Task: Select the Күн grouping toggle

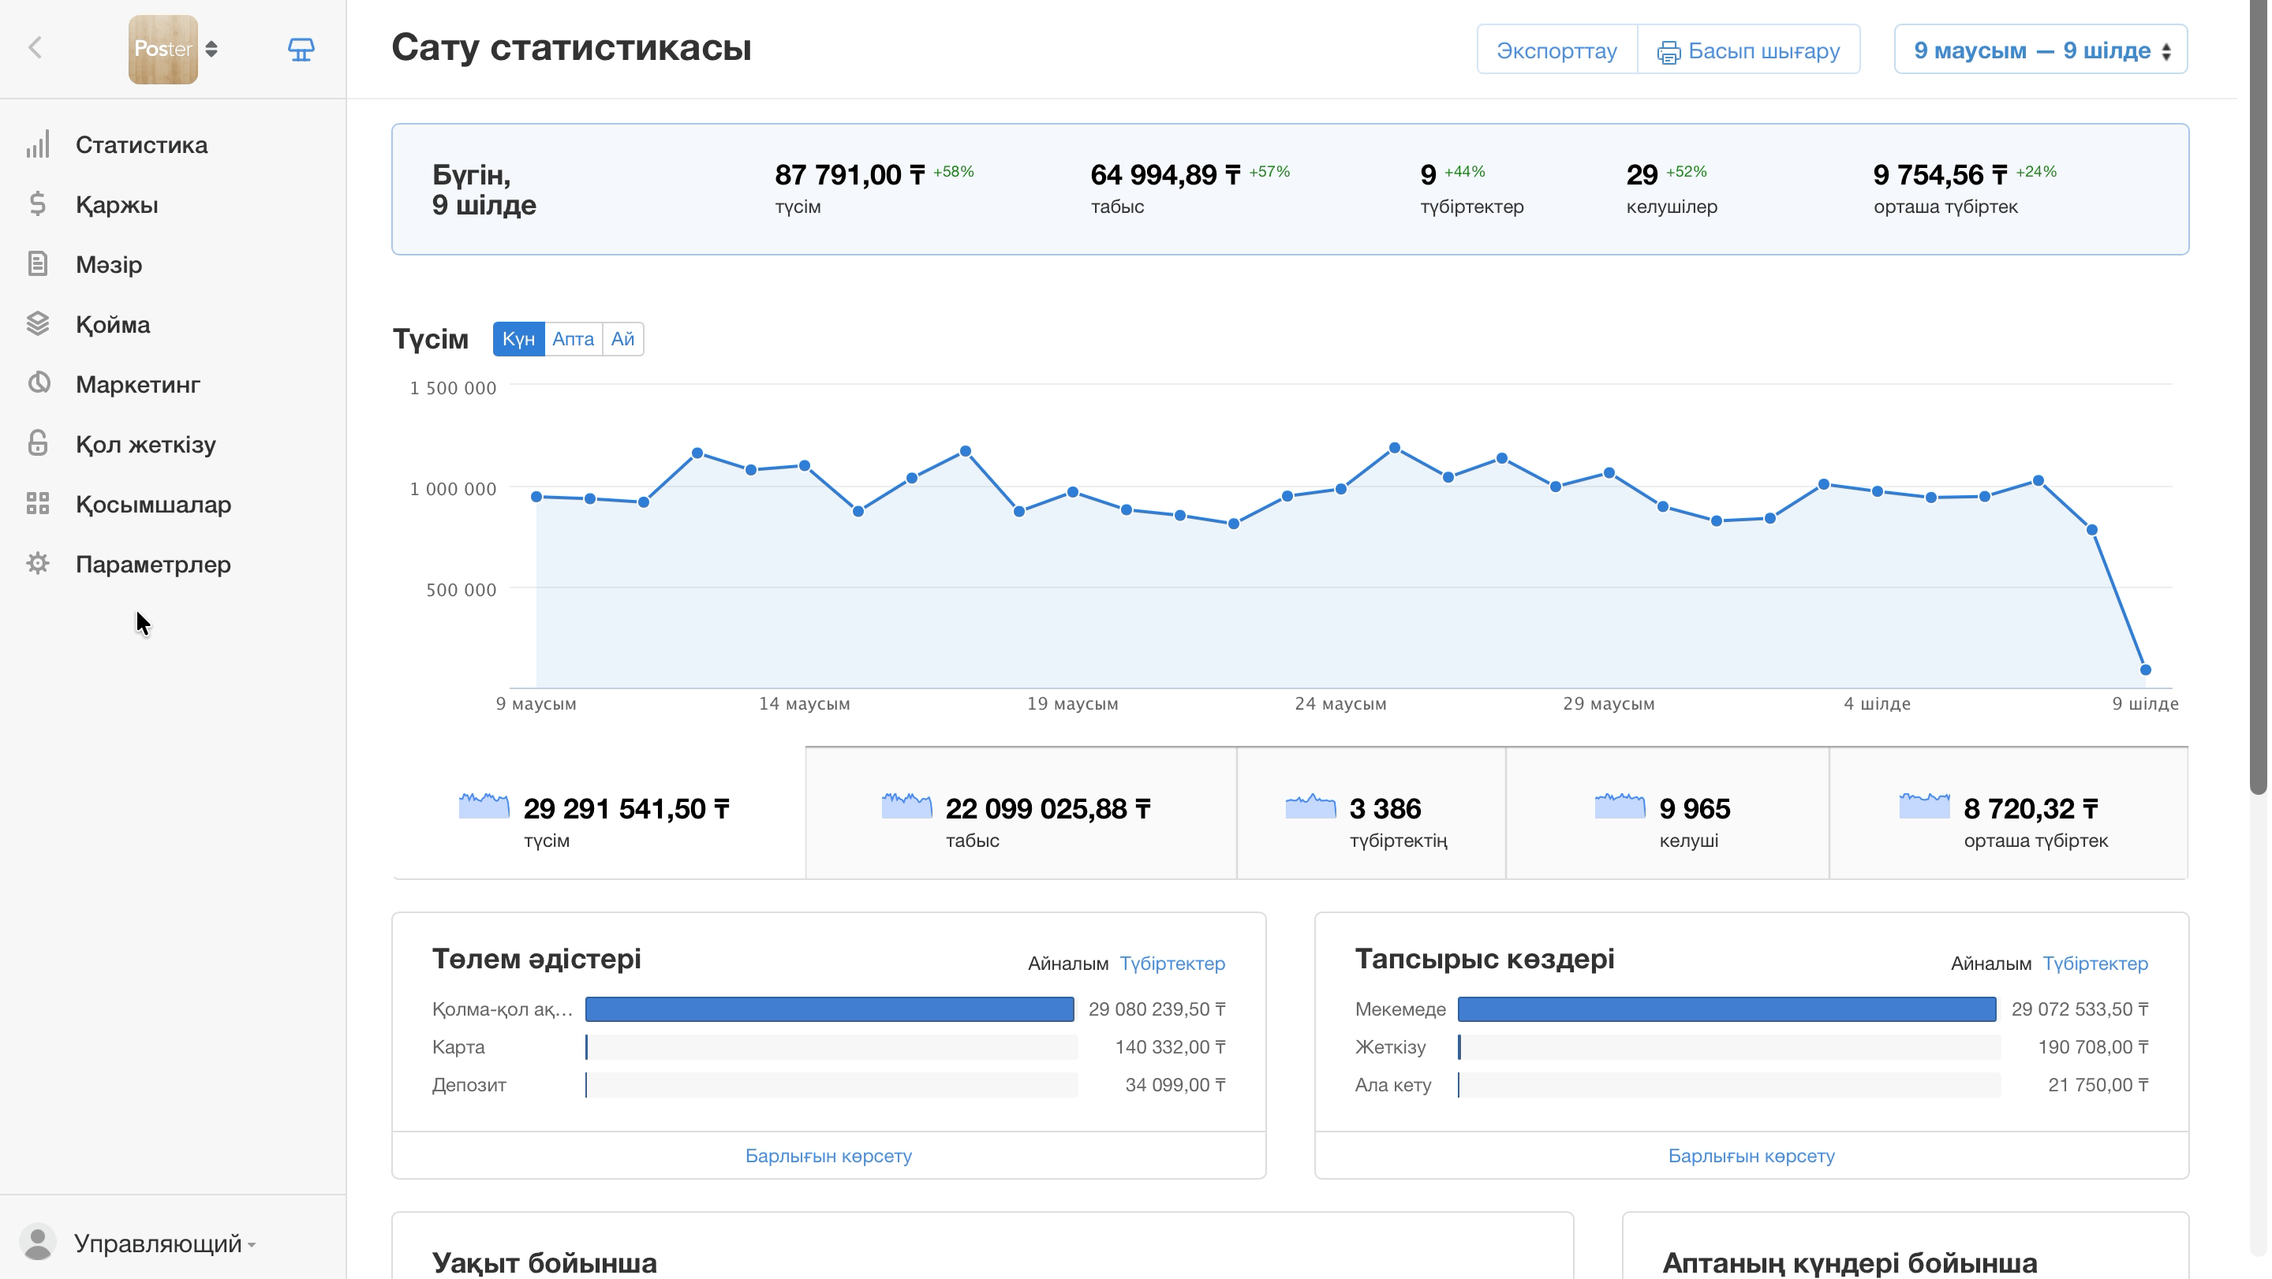Action: (x=518, y=339)
